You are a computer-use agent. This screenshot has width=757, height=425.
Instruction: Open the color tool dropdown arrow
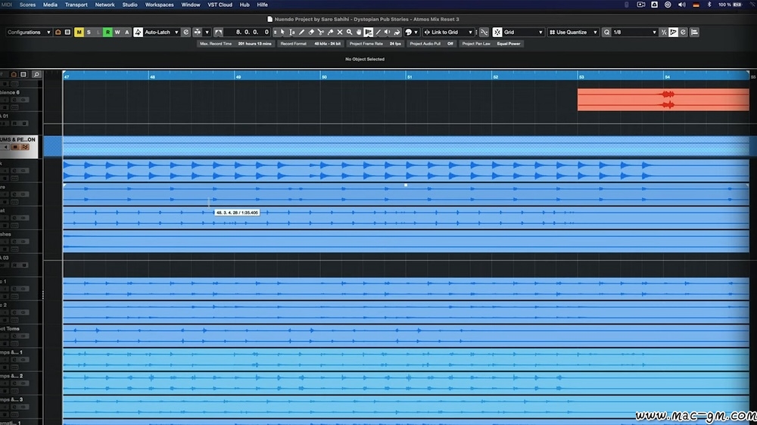[x=416, y=33]
